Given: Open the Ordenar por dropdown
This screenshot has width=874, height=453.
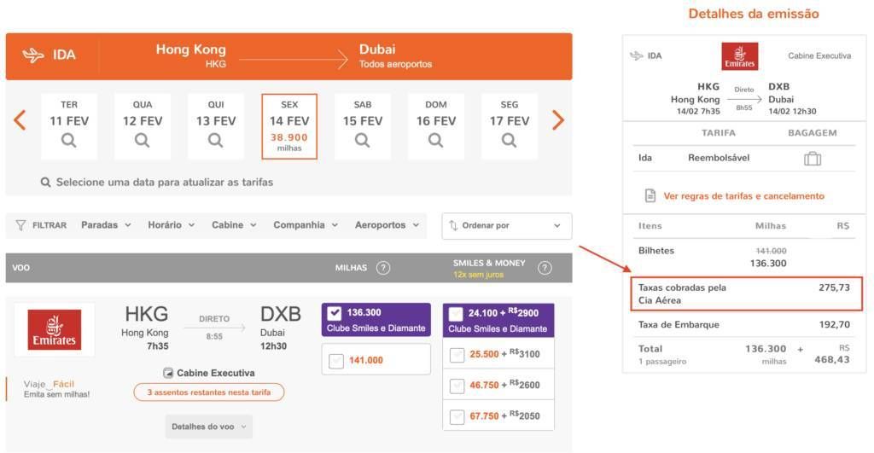Looking at the screenshot, I should tap(506, 226).
